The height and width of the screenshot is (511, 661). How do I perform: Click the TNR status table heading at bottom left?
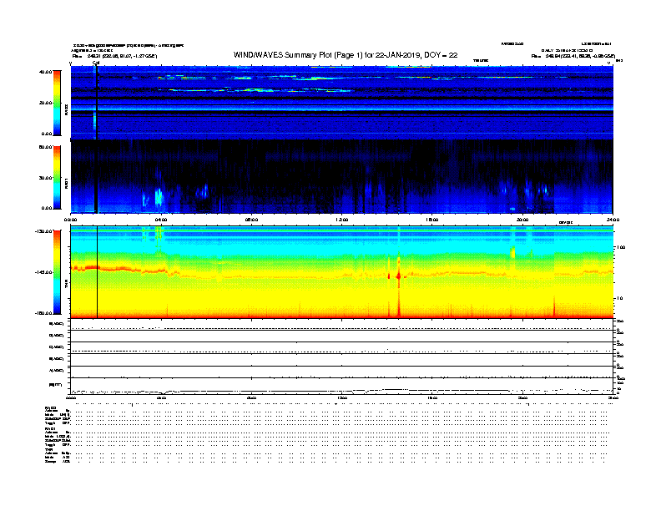(x=48, y=449)
